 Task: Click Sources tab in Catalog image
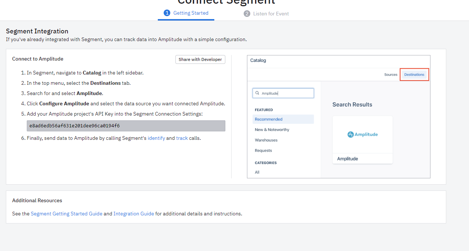pos(391,74)
